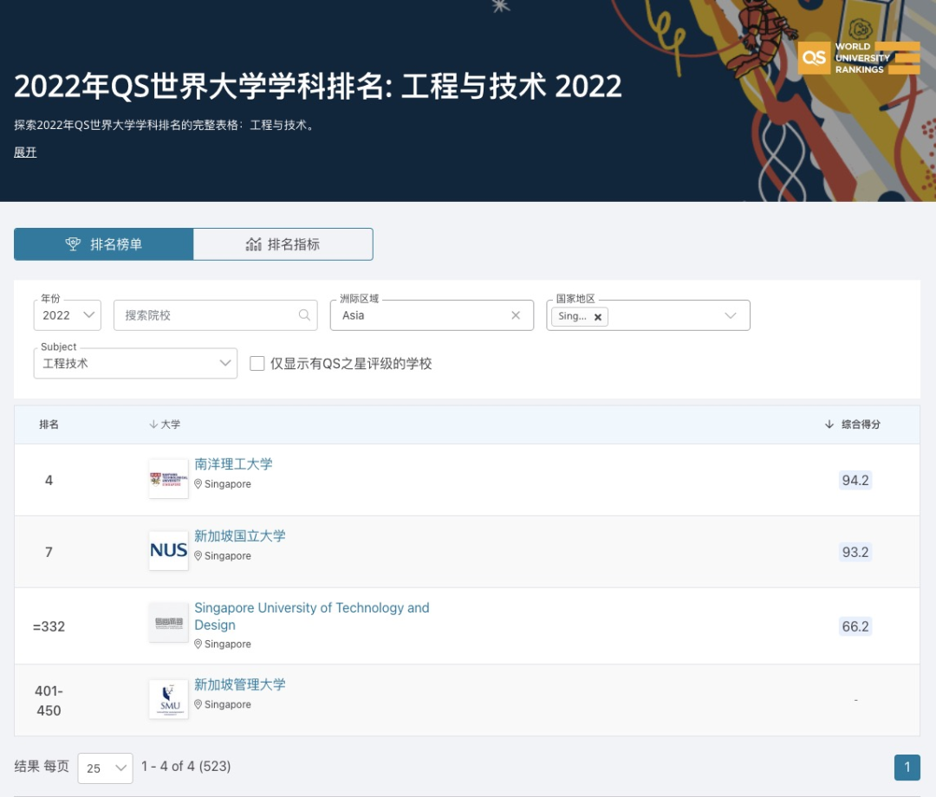
Task: Switch to the 排名榜单 tab
Action: pos(104,244)
